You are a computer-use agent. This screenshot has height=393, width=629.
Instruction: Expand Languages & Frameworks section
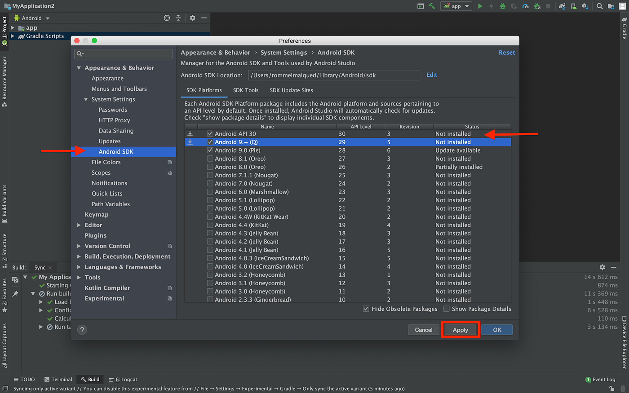click(x=79, y=267)
